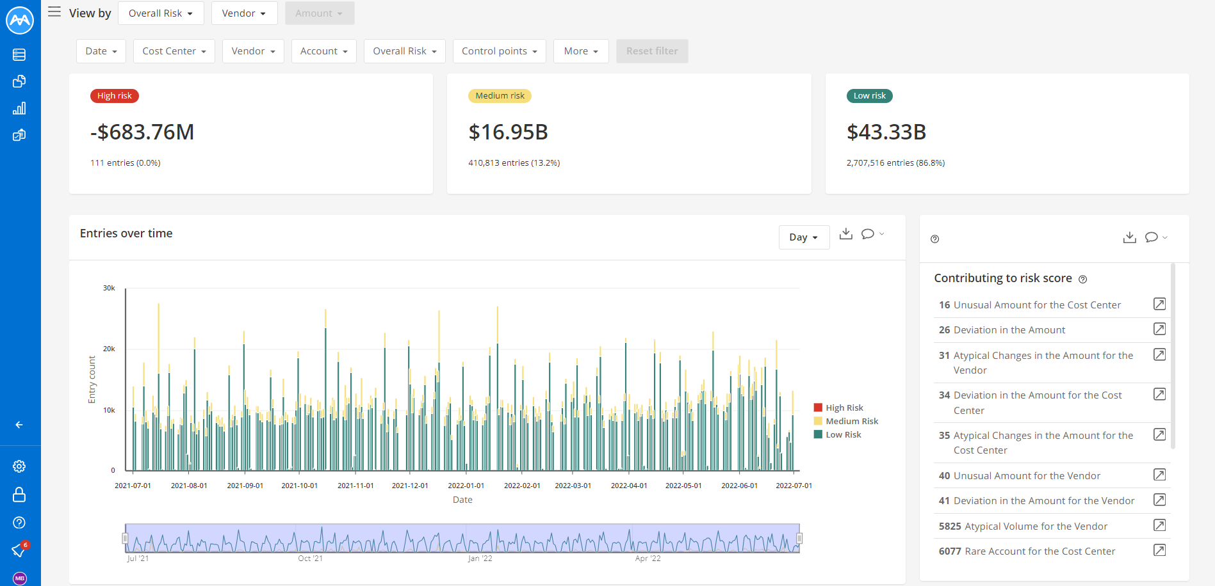Image resolution: width=1215 pixels, height=586 pixels.
Task: Click the lock icon in sidebar
Action: (x=19, y=495)
